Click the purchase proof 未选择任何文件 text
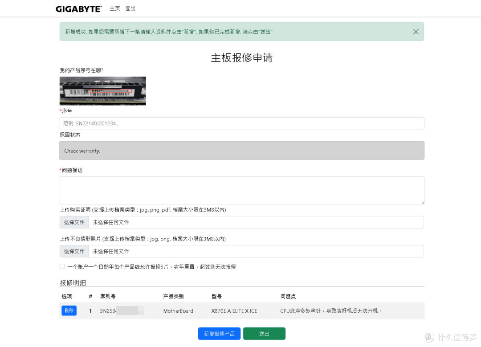This screenshot has height=347, width=481. tap(111, 222)
